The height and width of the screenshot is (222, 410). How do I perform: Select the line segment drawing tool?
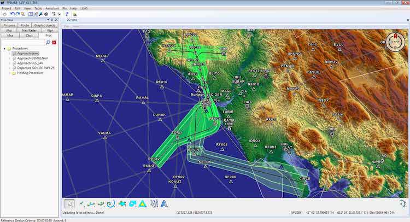click(x=91, y=204)
